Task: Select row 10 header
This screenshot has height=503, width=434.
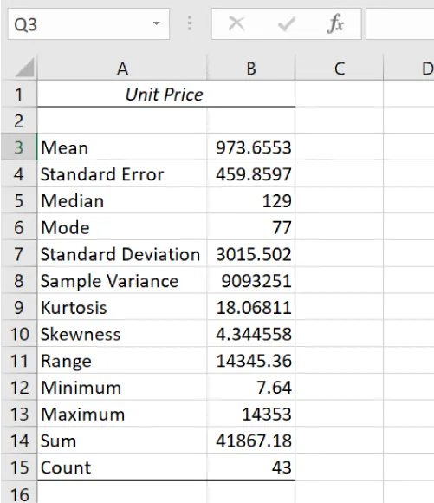Action: (x=19, y=333)
